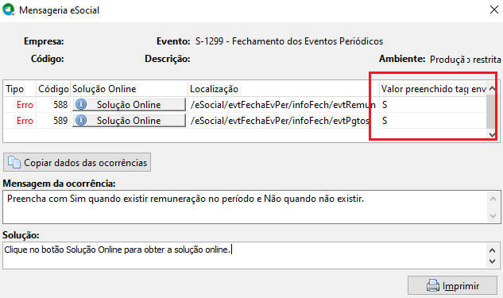Copy occurrence data with Copiar dados das ocorrências
Screen dimensions: 503x298
pyautogui.click(x=77, y=162)
